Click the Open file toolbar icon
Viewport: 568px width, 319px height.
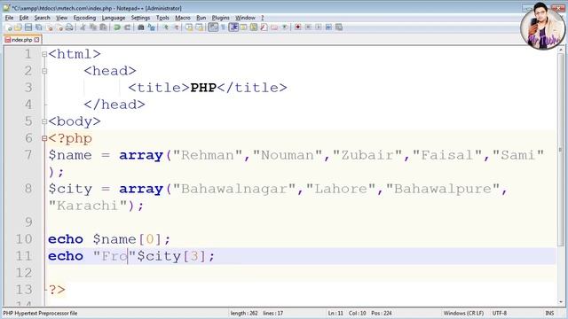click(18, 27)
